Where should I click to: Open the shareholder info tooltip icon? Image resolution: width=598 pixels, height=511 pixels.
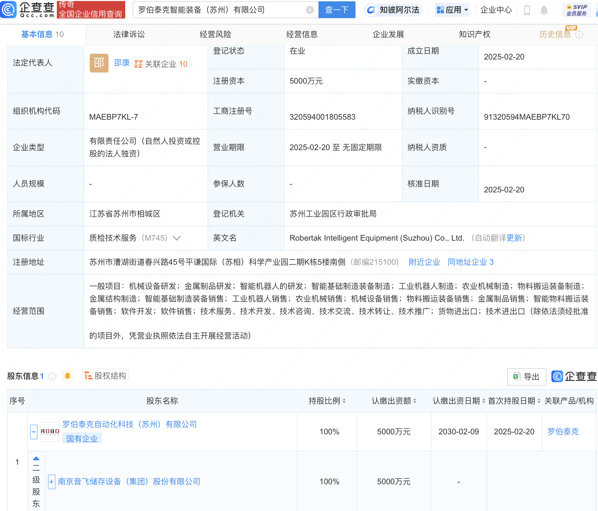(x=52, y=376)
